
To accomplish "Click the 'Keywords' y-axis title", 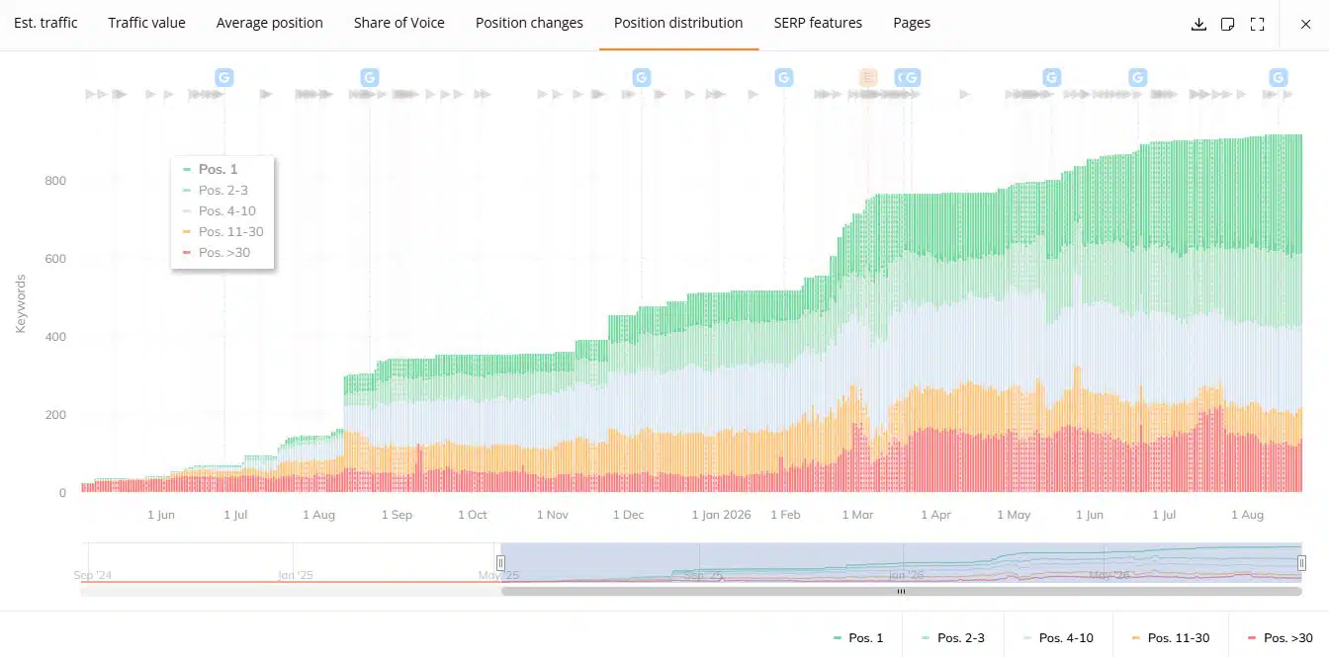I will coord(21,303).
